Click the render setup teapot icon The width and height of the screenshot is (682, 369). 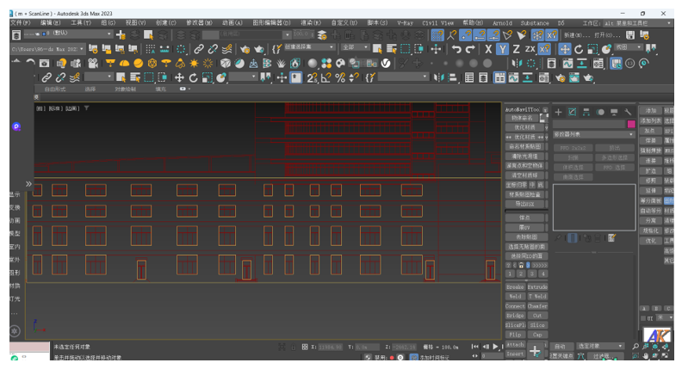click(561, 77)
